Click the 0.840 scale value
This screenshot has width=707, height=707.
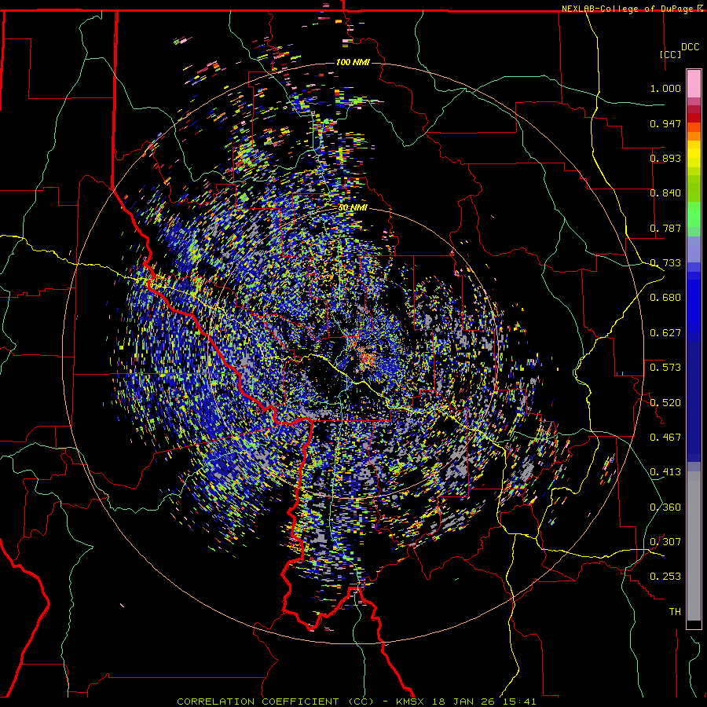coord(665,193)
